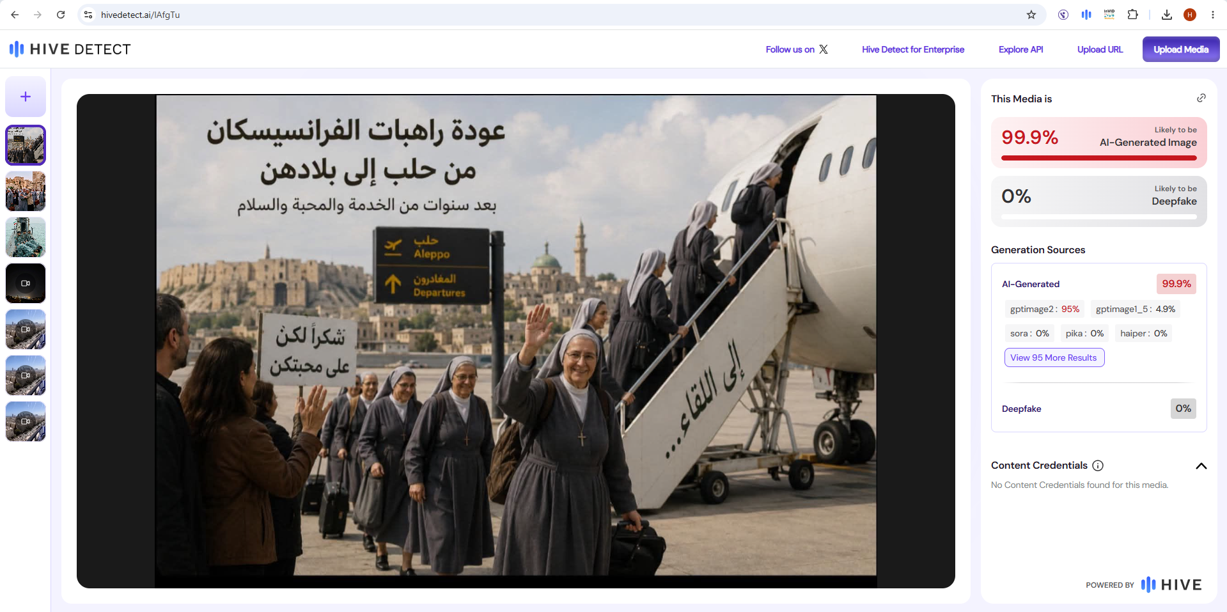Open the small colorful extension icon
Screen dimensions: 1227x612
[x=1109, y=15]
